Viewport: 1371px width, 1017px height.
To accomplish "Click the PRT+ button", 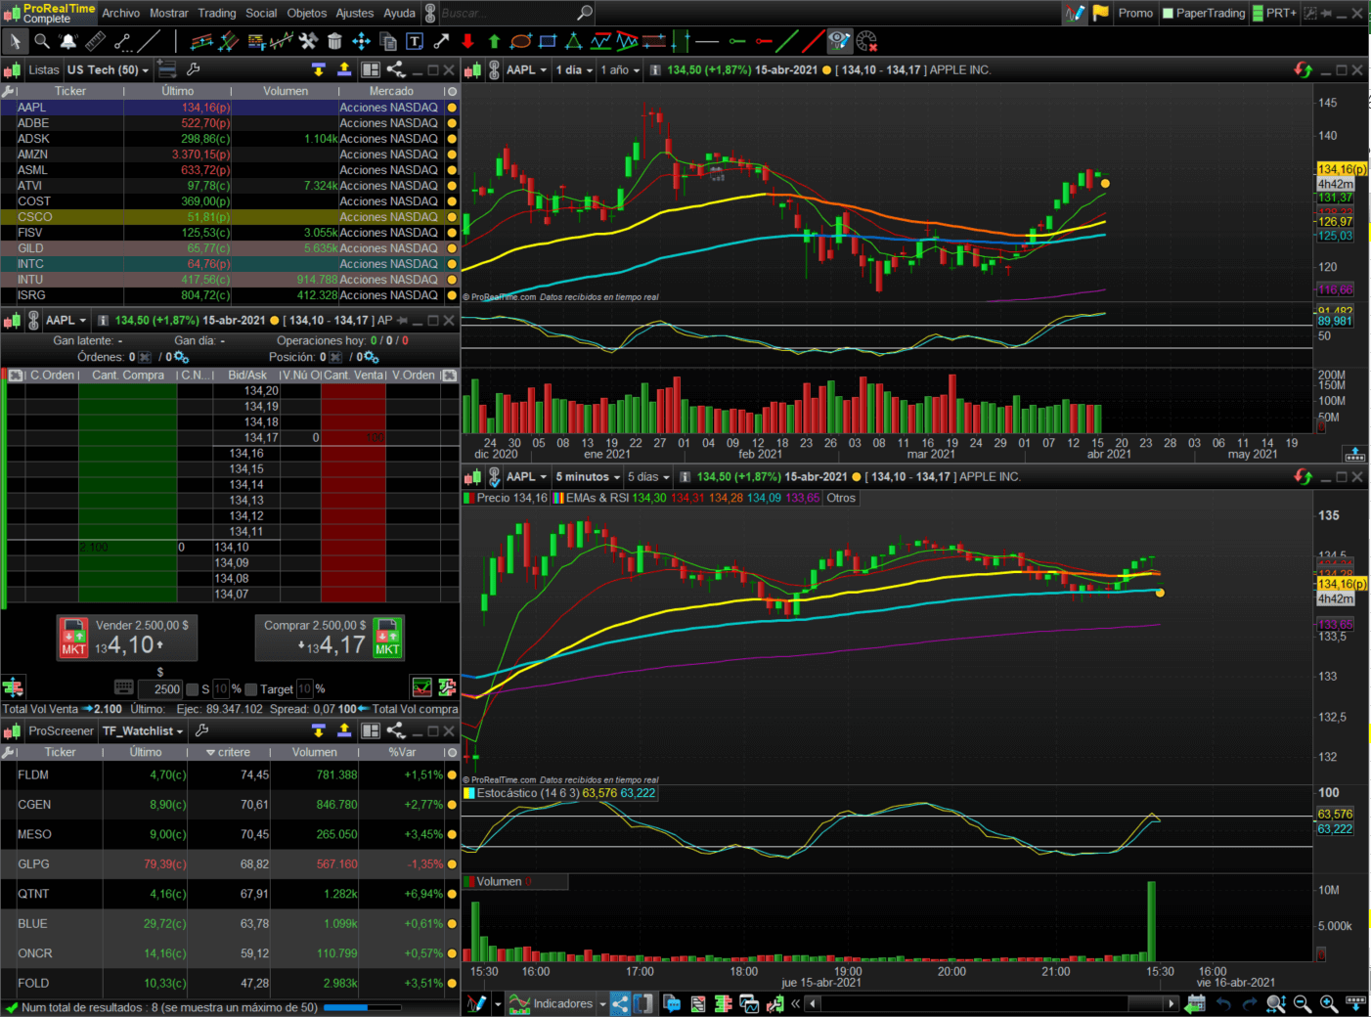I will (1275, 13).
